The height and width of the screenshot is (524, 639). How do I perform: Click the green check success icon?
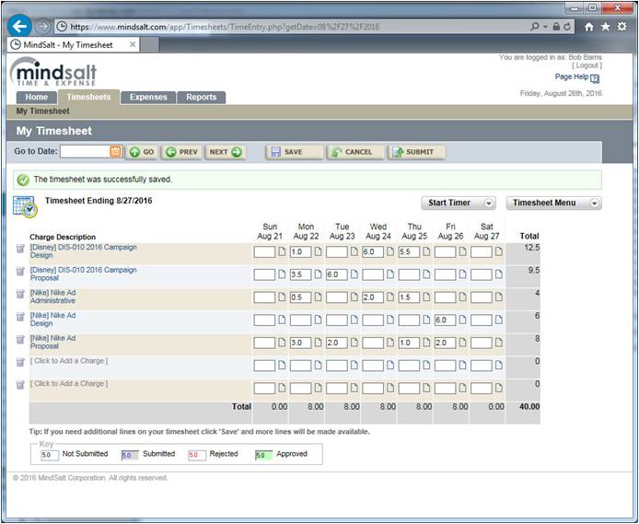tap(23, 180)
